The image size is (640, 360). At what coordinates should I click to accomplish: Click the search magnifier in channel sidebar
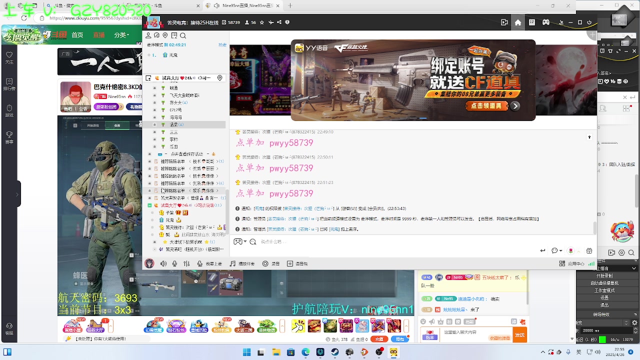(183, 35)
